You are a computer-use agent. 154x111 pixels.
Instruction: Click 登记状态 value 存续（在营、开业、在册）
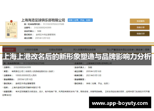98,83
